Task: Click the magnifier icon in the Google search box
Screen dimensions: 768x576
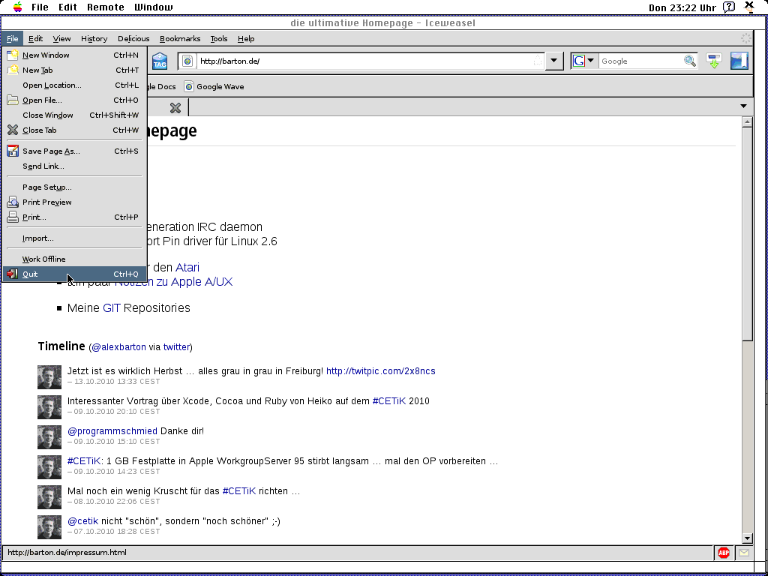Action: pyautogui.click(x=690, y=61)
